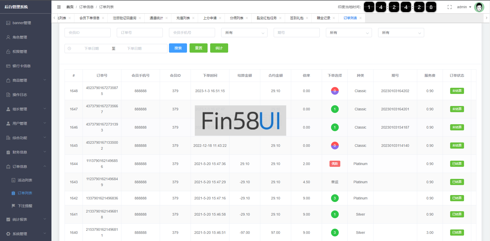Open 银行卡信息 in the sidebar
Screen dimensions: 490x241
[22, 66]
